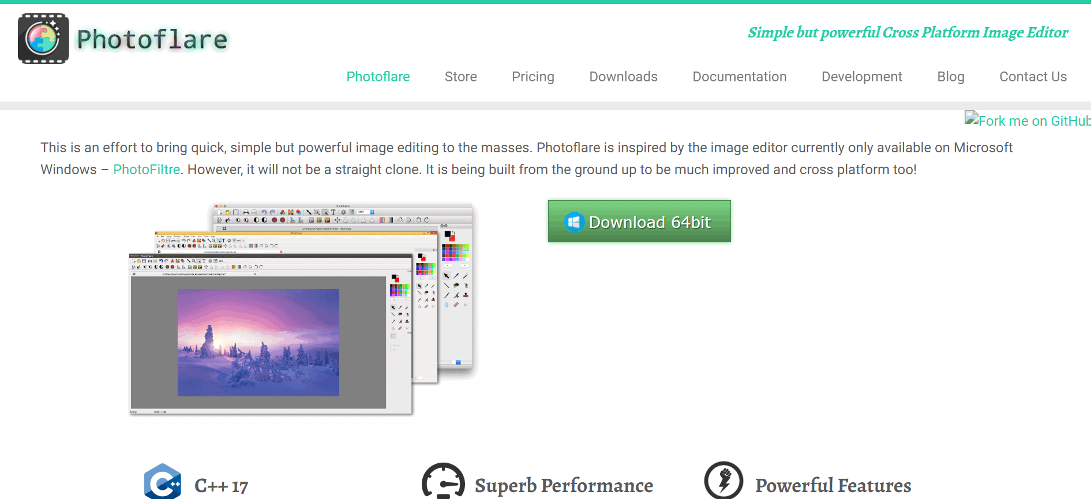Image resolution: width=1091 pixels, height=499 pixels.
Task: Visit the Blog page
Action: [950, 77]
